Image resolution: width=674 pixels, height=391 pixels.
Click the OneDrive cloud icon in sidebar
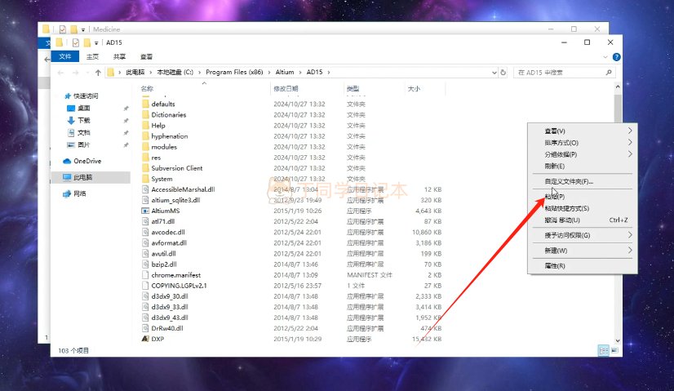pyautogui.click(x=68, y=161)
